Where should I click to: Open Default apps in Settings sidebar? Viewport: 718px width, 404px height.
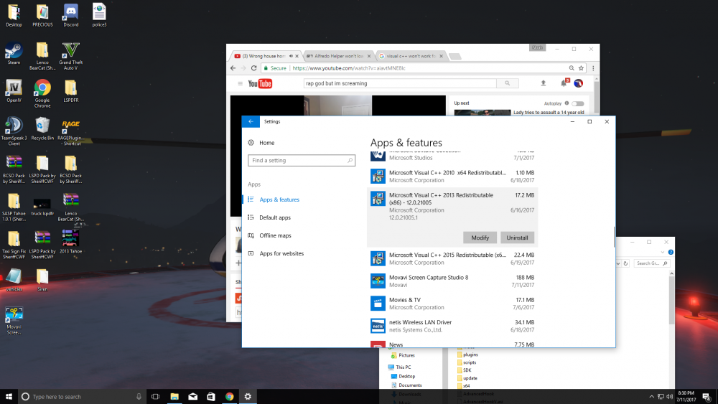pos(275,217)
